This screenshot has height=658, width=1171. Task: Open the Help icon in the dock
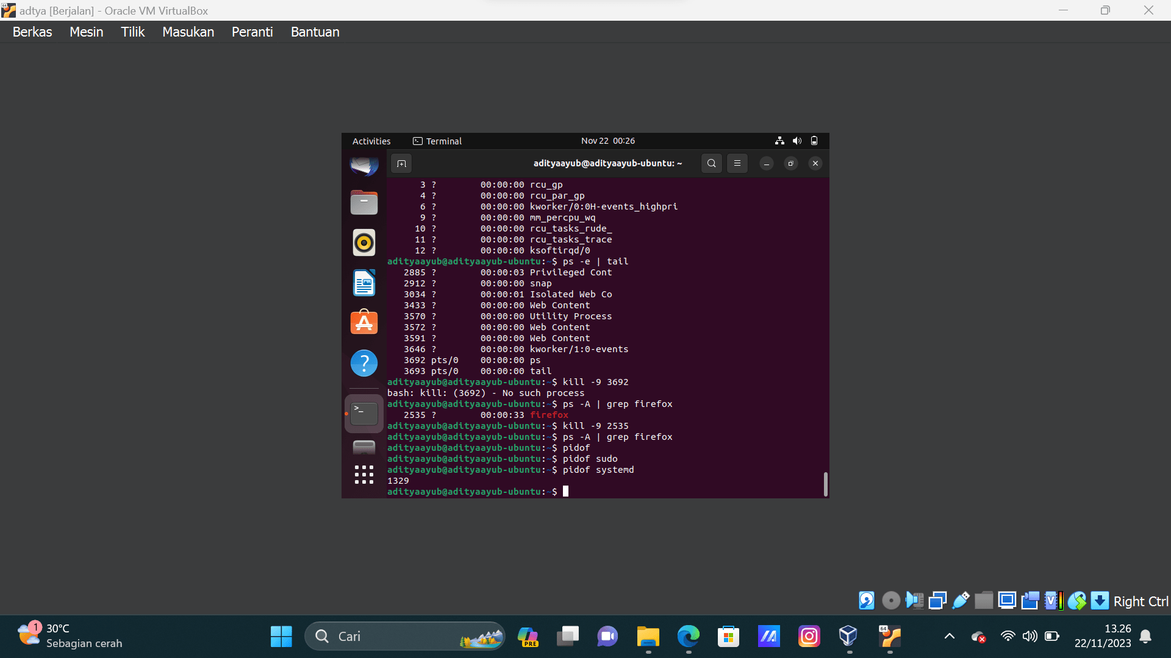click(364, 363)
